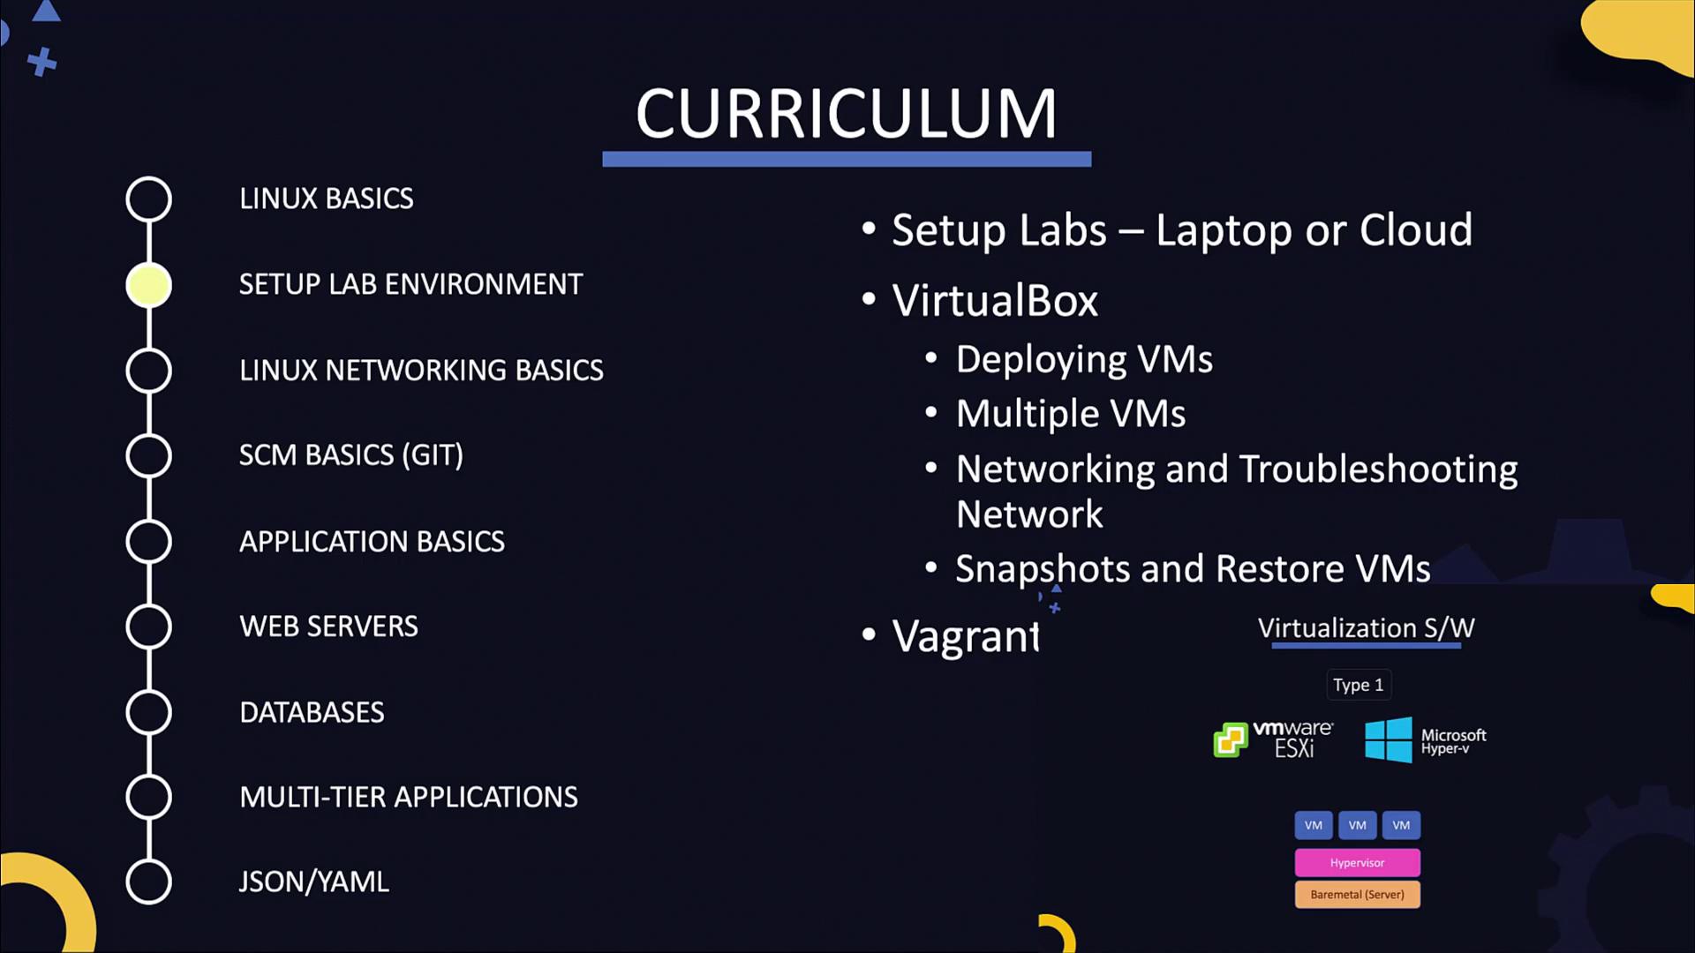The height and width of the screenshot is (953, 1695).
Task: Select the VirtualBox bullet point
Action: (x=995, y=299)
